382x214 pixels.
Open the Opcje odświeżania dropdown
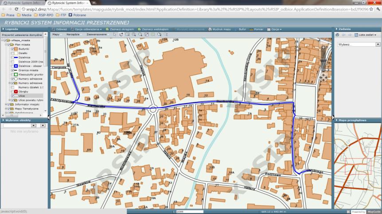86,29
